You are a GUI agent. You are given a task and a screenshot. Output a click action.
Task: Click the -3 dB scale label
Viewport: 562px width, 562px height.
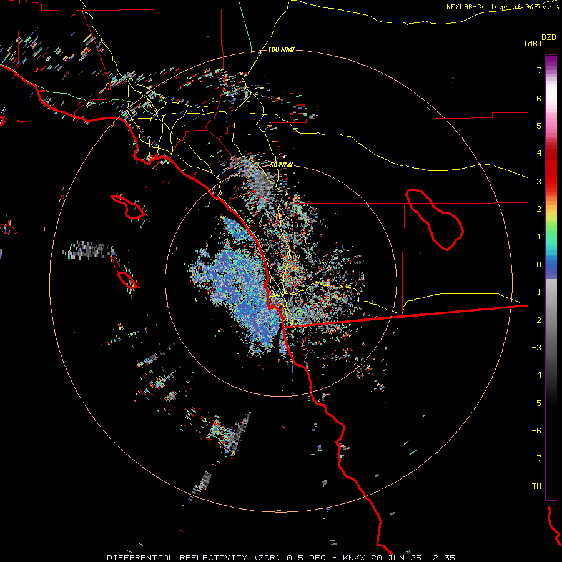536,348
